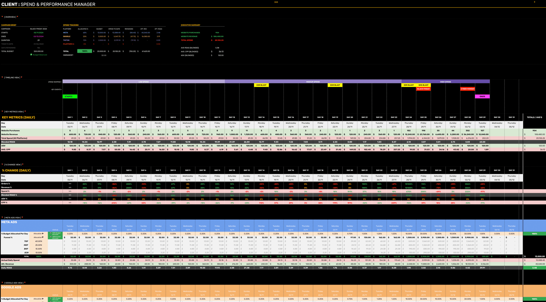Click the green 100% cell ending Meta budget row
Screen dimensions: 546x302
[534, 234]
